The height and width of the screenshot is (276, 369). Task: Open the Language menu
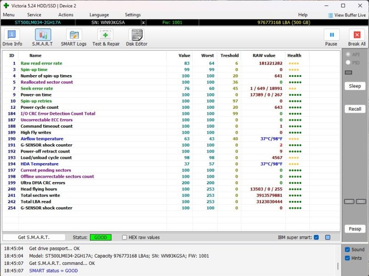[99, 15]
